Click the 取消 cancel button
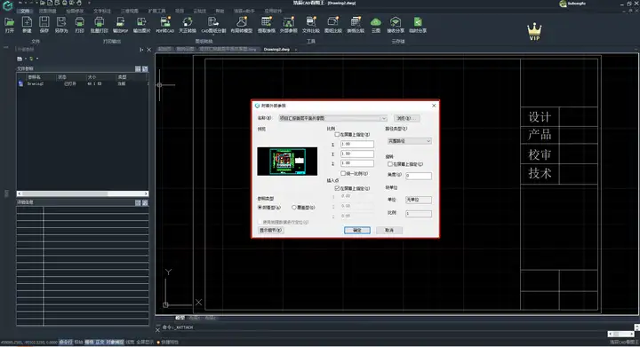This screenshot has height=347, width=640. [389, 230]
